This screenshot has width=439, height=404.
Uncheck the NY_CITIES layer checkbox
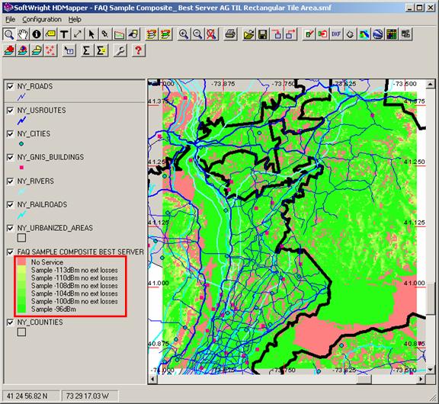pos(10,134)
